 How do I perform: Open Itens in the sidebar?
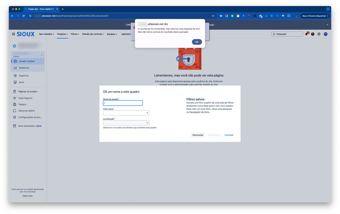tap(28, 82)
